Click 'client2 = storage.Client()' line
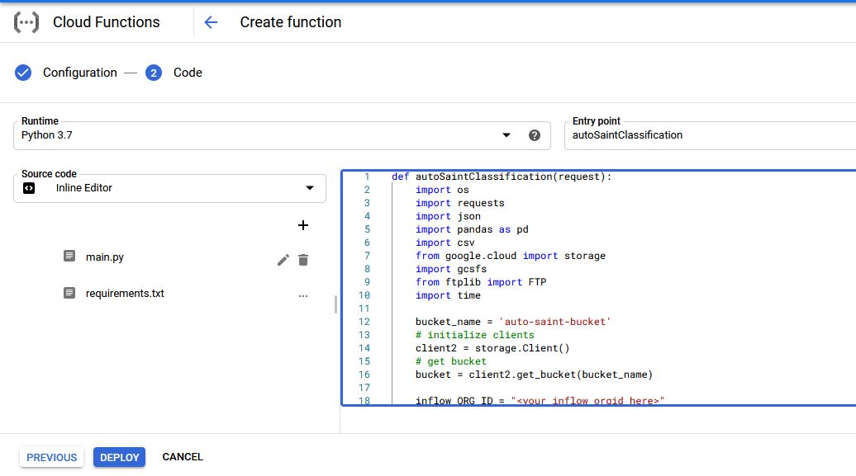The width and height of the screenshot is (856, 476). pos(492,348)
